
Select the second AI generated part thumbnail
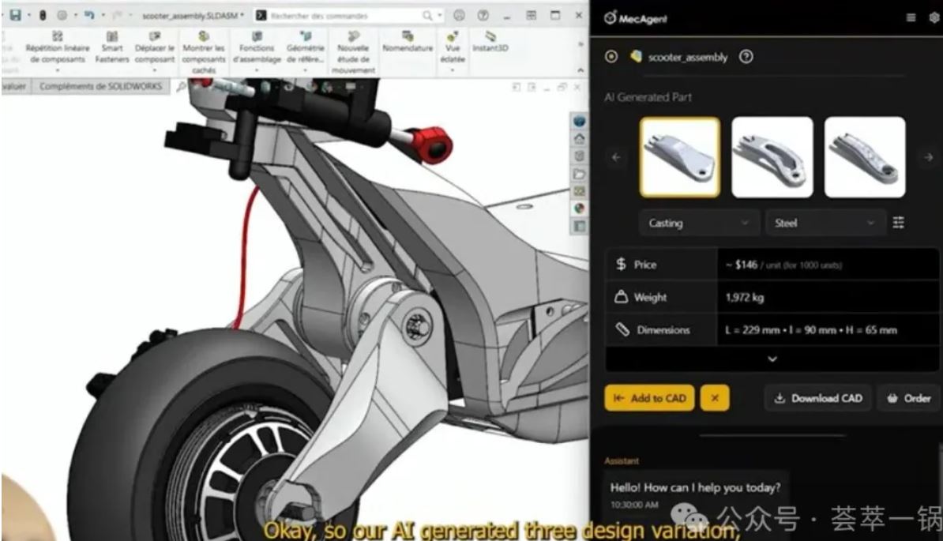tap(772, 157)
